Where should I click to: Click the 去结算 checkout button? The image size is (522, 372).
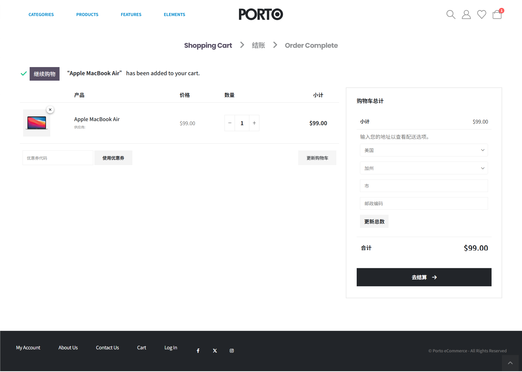point(424,277)
